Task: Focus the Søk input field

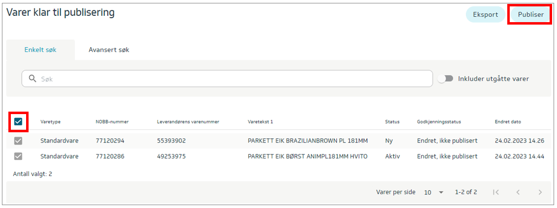Action: [x=231, y=79]
